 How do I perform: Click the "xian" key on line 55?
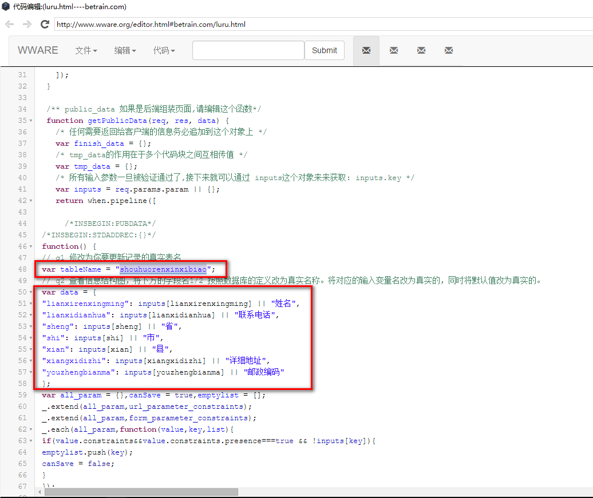[56, 349]
